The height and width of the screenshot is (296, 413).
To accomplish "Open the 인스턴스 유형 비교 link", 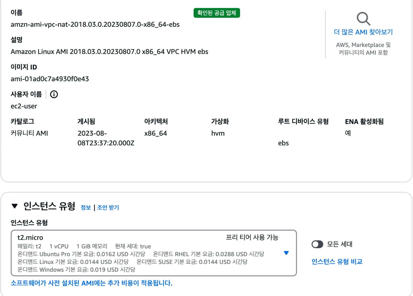I will click(337, 262).
